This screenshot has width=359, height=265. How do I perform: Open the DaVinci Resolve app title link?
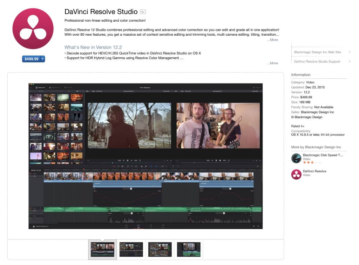click(x=314, y=171)
